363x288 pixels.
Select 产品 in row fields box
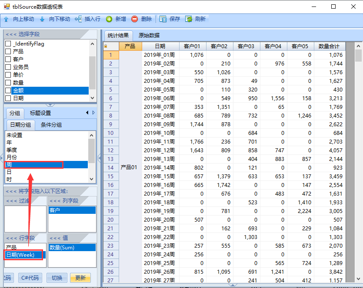tap(25, 248)
